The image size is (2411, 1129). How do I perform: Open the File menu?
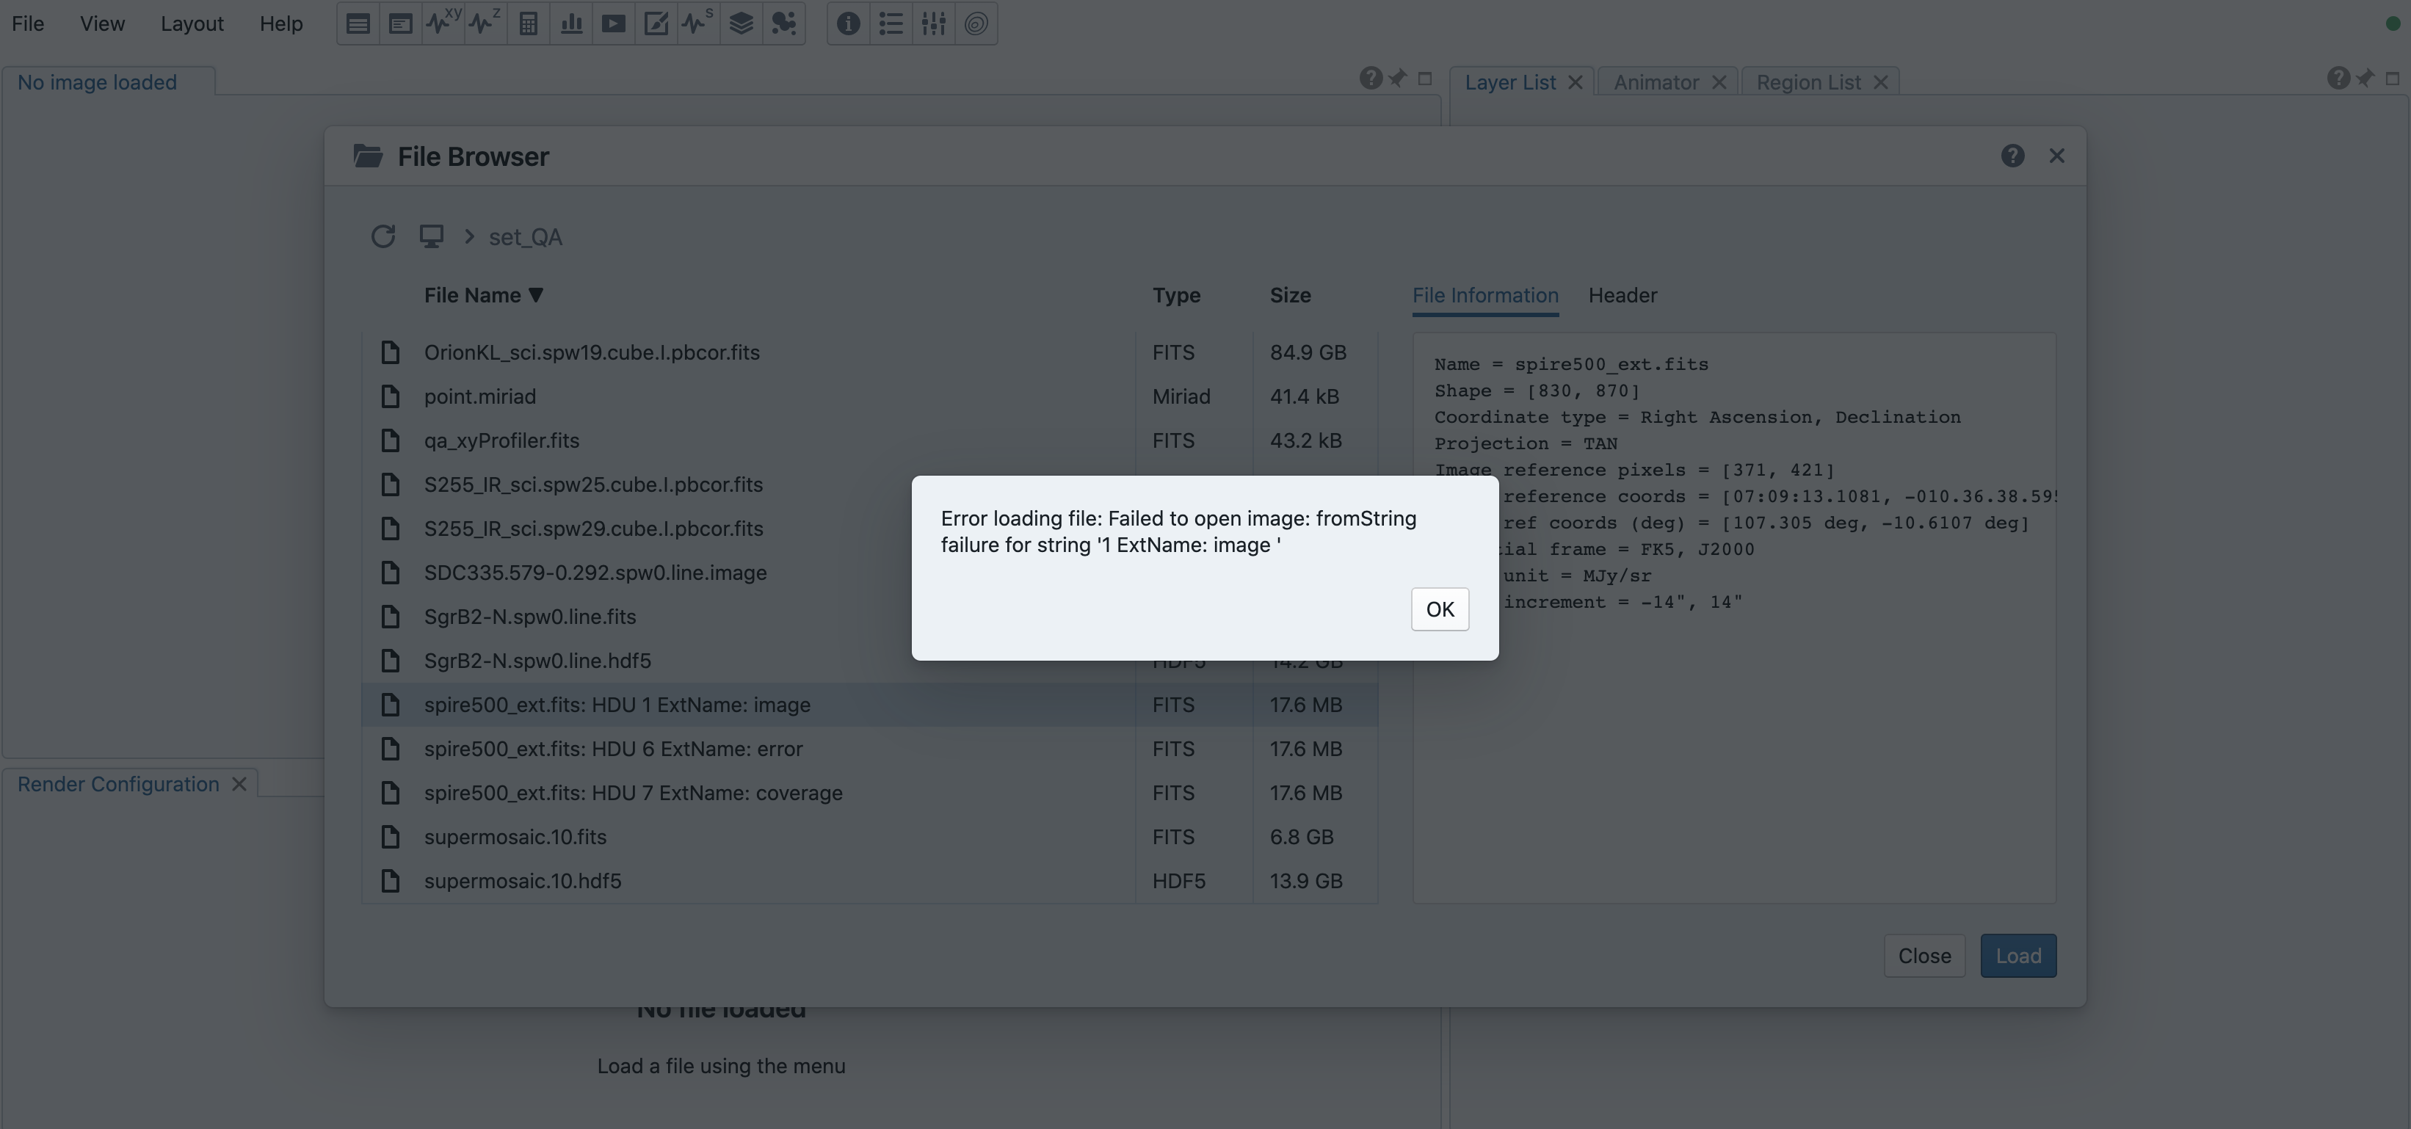click(27, 23)
